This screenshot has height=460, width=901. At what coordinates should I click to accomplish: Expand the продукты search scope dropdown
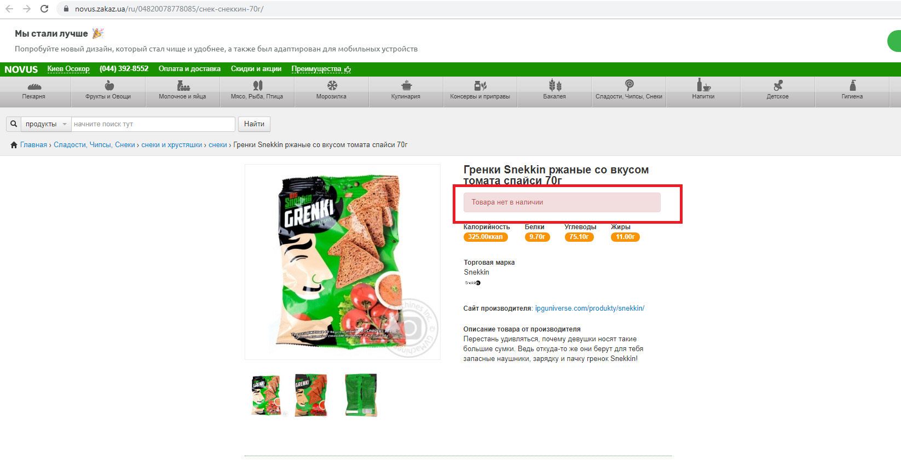point(46,124)
